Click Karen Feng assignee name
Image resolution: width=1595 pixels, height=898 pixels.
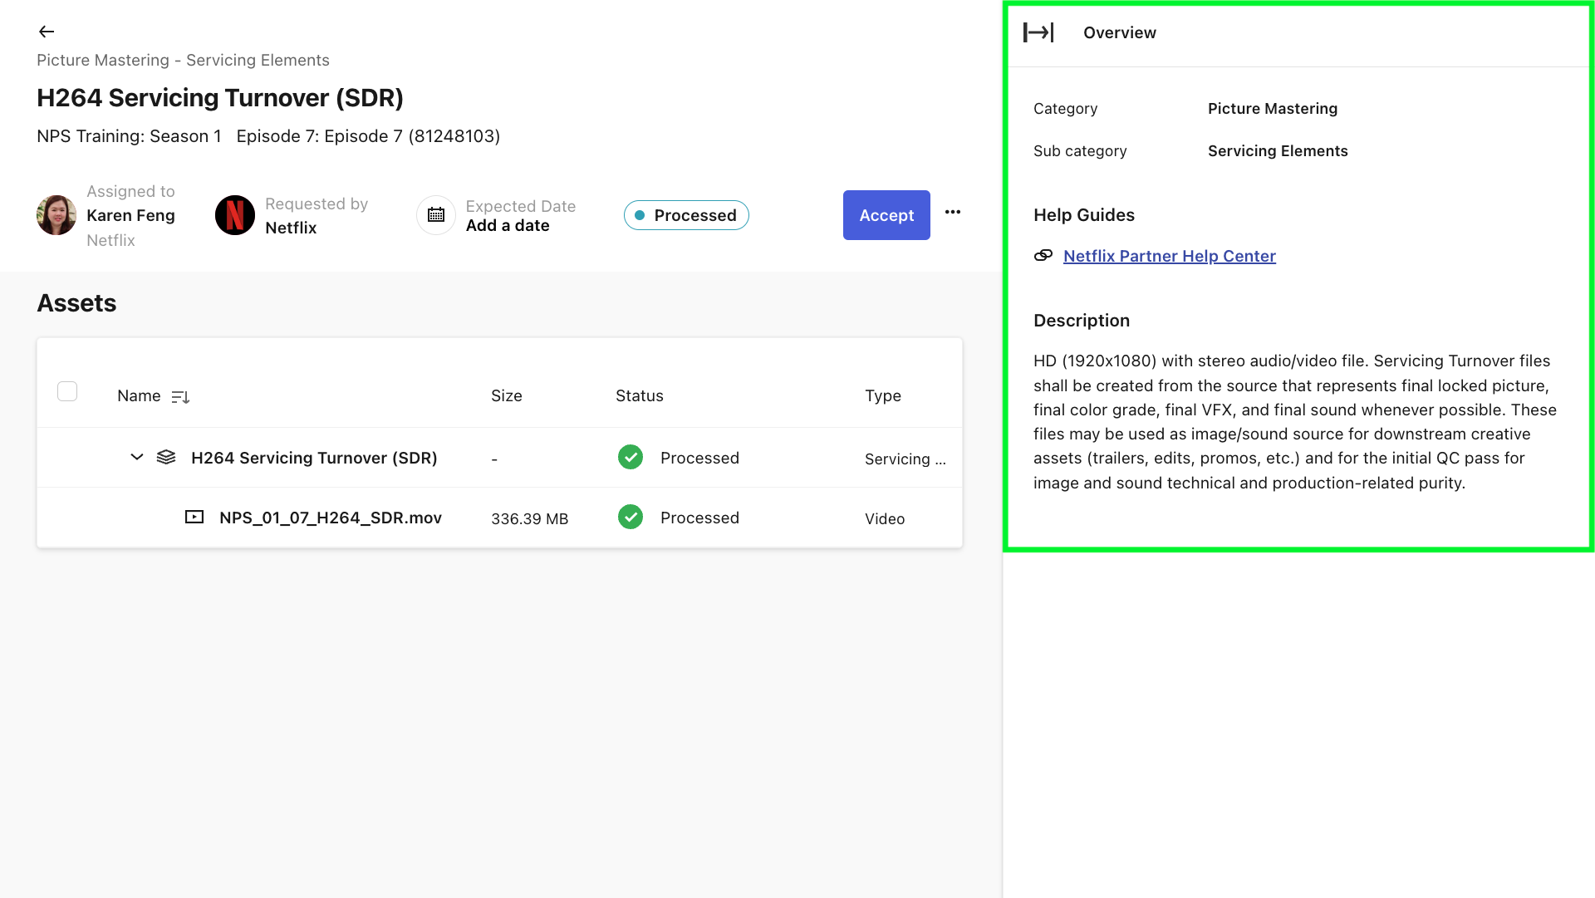(x=130, y=216)
